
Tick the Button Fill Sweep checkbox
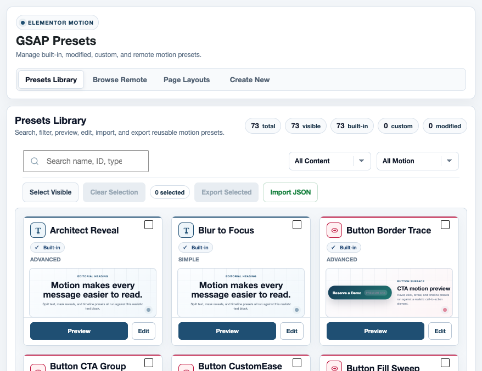(x=445, y=363)
